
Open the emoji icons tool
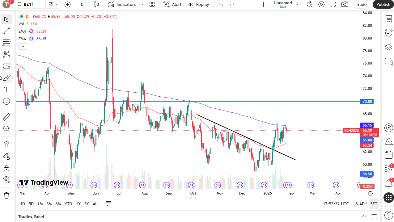pyautogui.click(x=6, y=101)
